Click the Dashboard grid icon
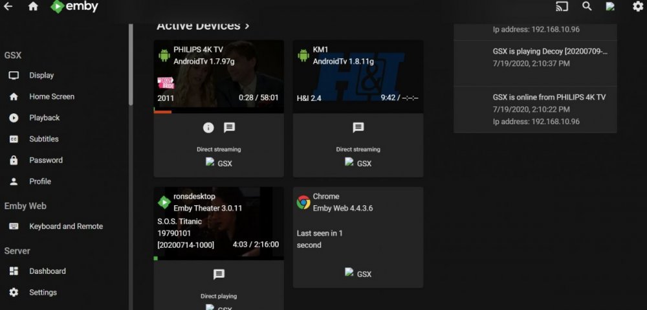 [14, 271]
